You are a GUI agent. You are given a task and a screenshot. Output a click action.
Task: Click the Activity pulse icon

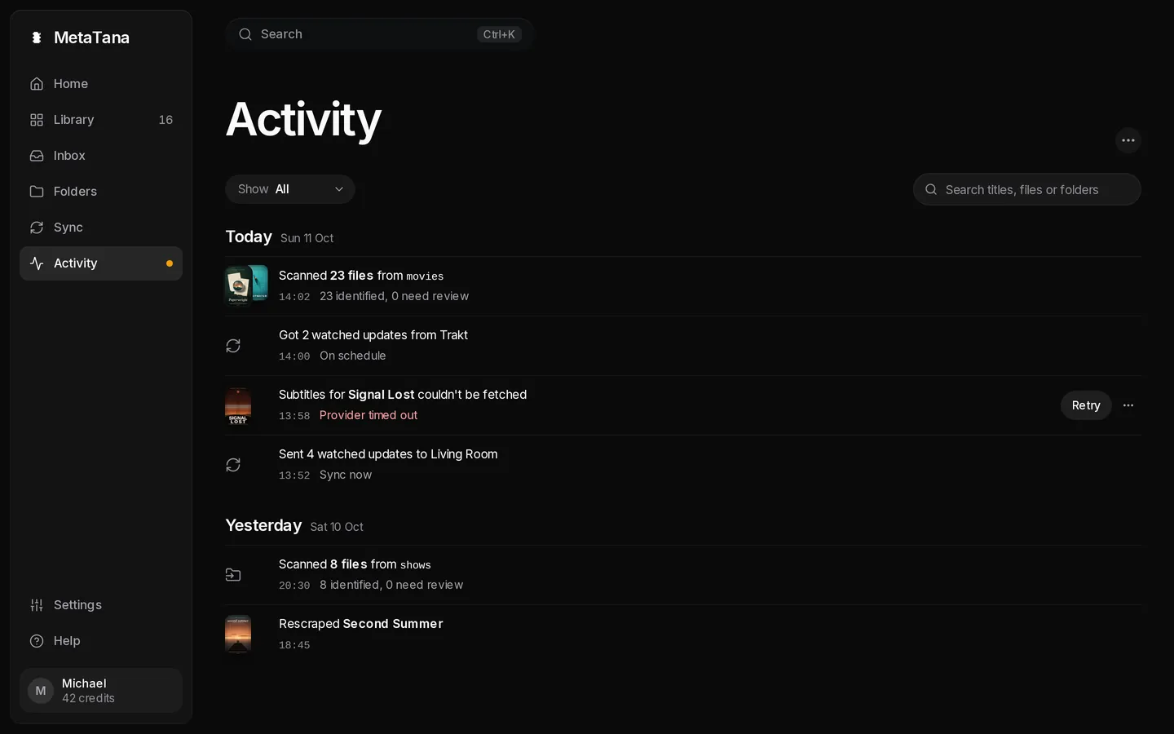[37, 263]
